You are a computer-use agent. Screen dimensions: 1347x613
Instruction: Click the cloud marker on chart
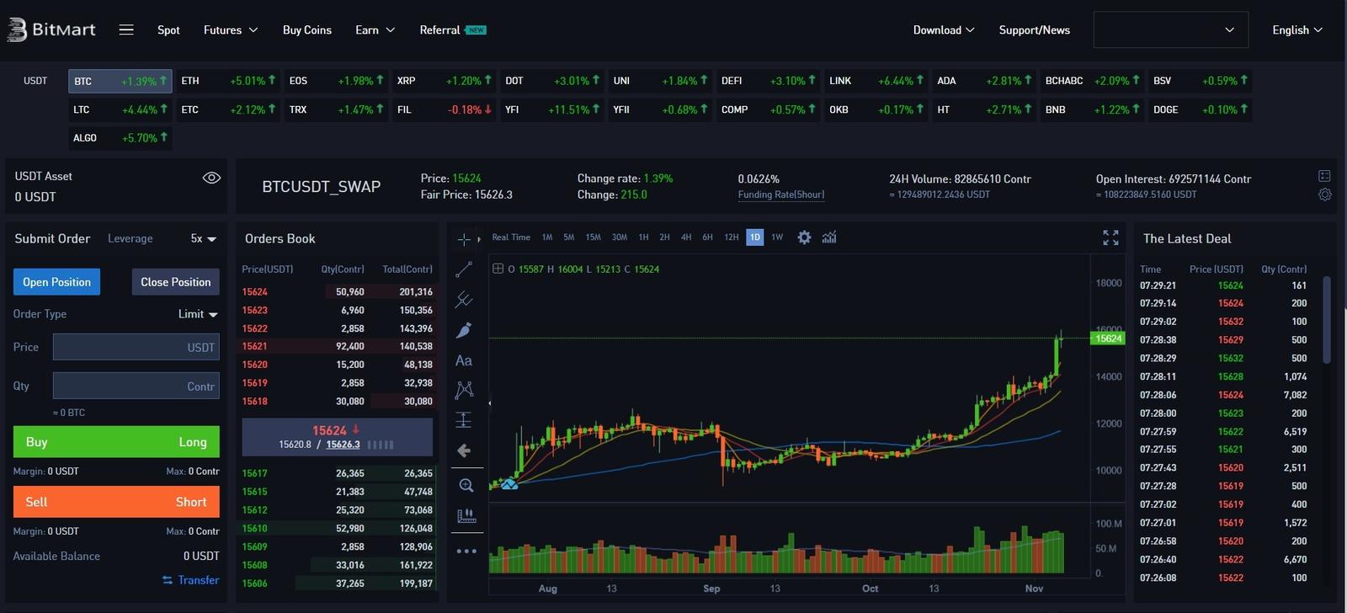(x=509, y=483)
